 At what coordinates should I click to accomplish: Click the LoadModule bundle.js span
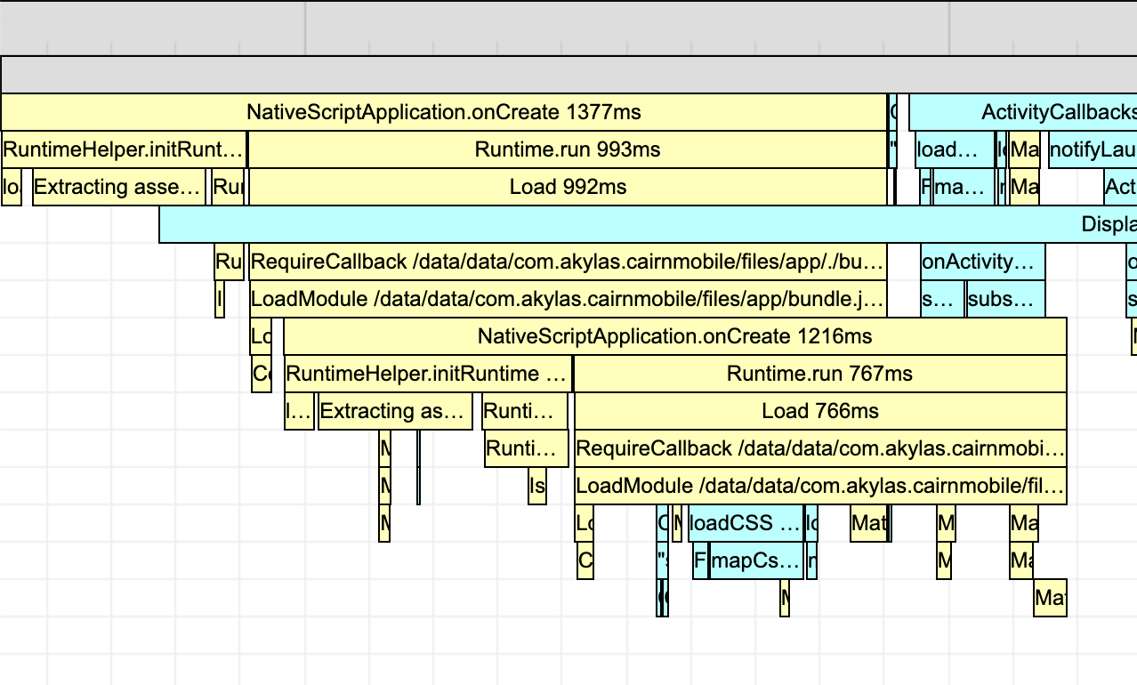(569, 299)
